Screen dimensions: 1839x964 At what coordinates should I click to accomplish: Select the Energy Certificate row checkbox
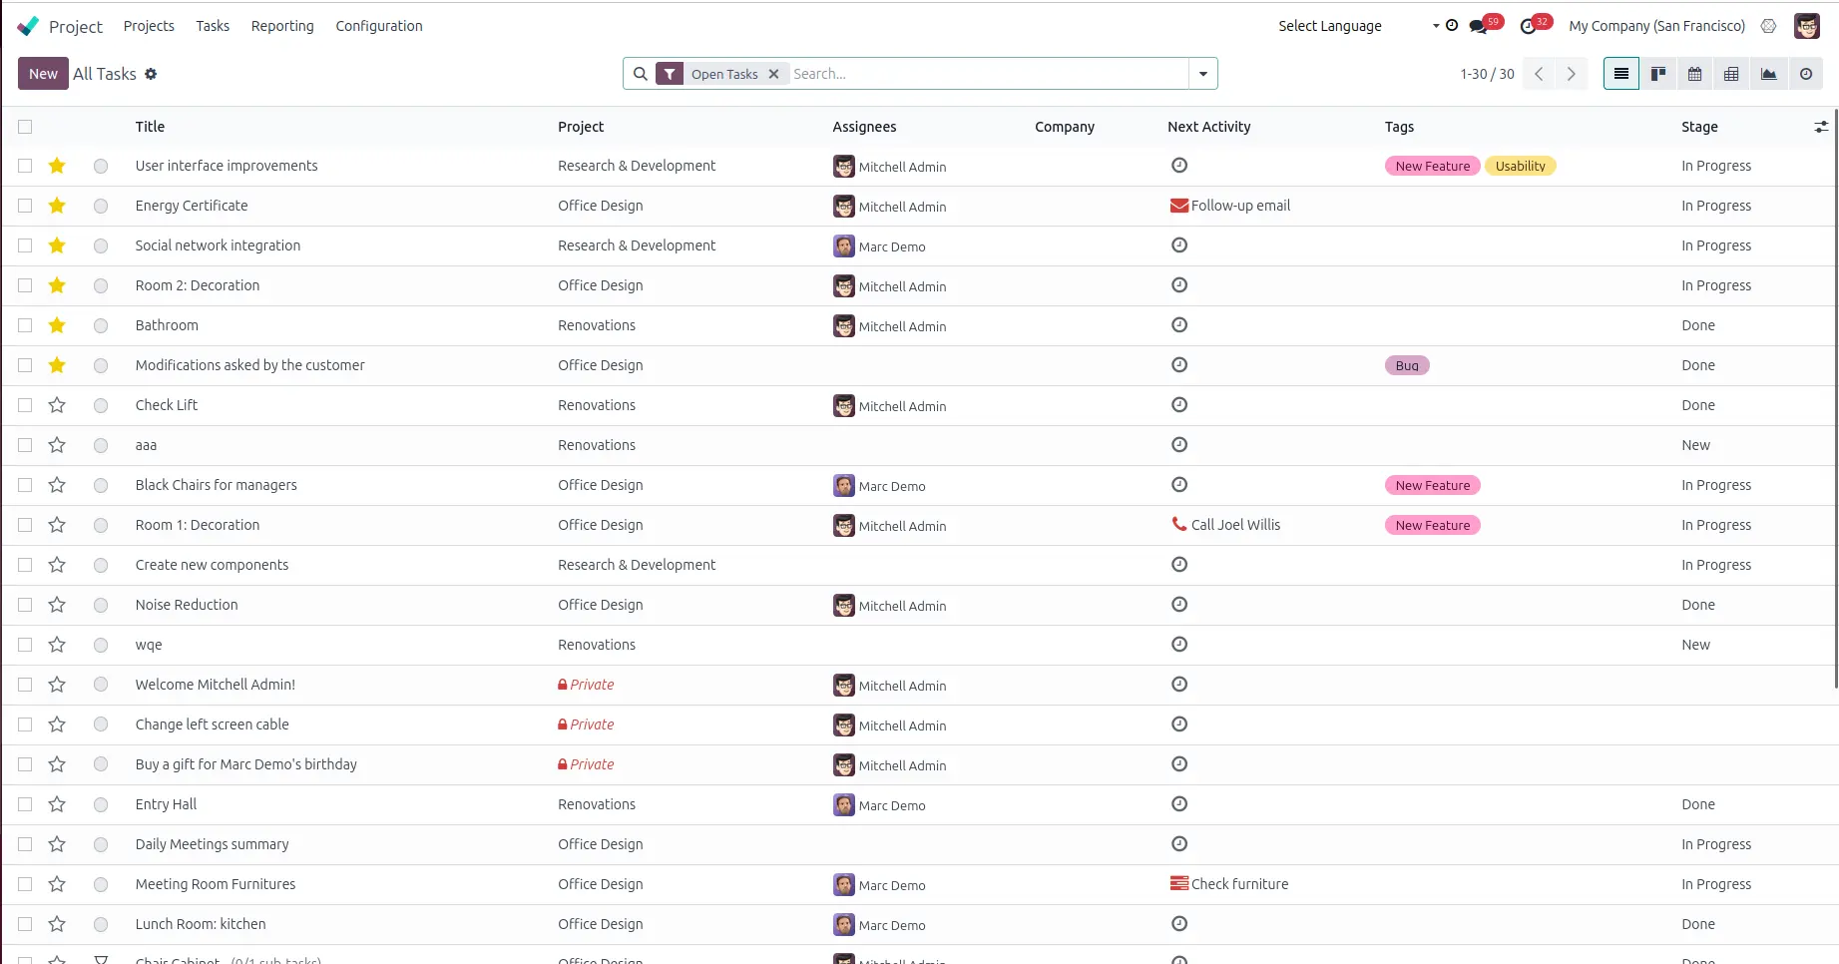point(25,206)
